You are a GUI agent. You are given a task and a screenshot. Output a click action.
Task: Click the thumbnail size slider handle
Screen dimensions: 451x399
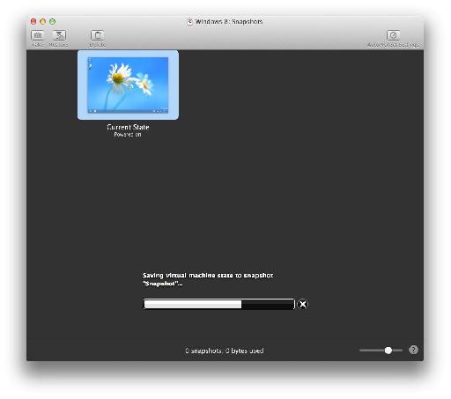coord(388,350)
